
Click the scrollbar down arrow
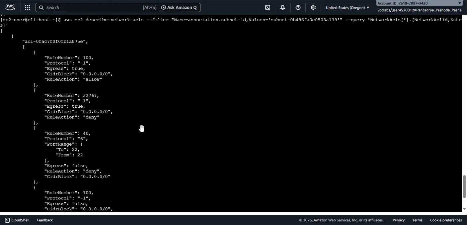click(464, 209)
